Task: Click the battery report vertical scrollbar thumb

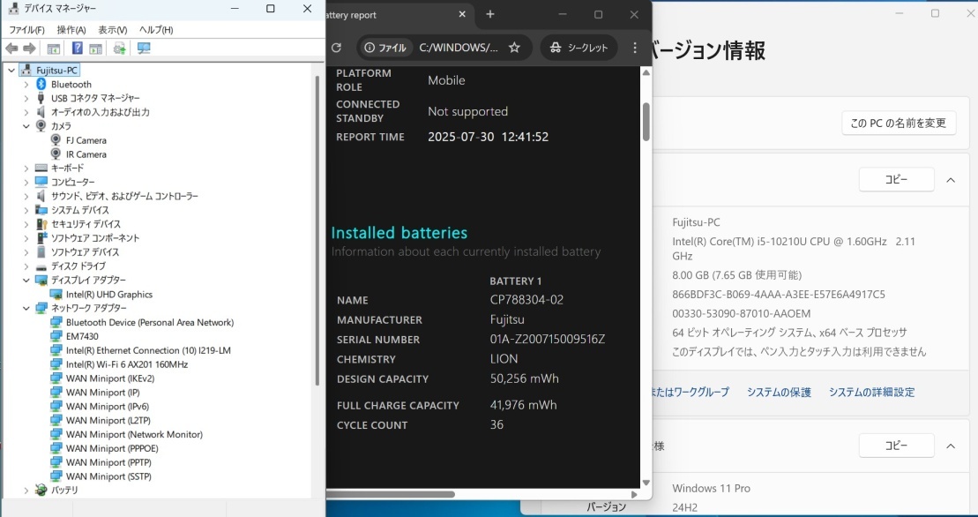Action: click(646, 122)
